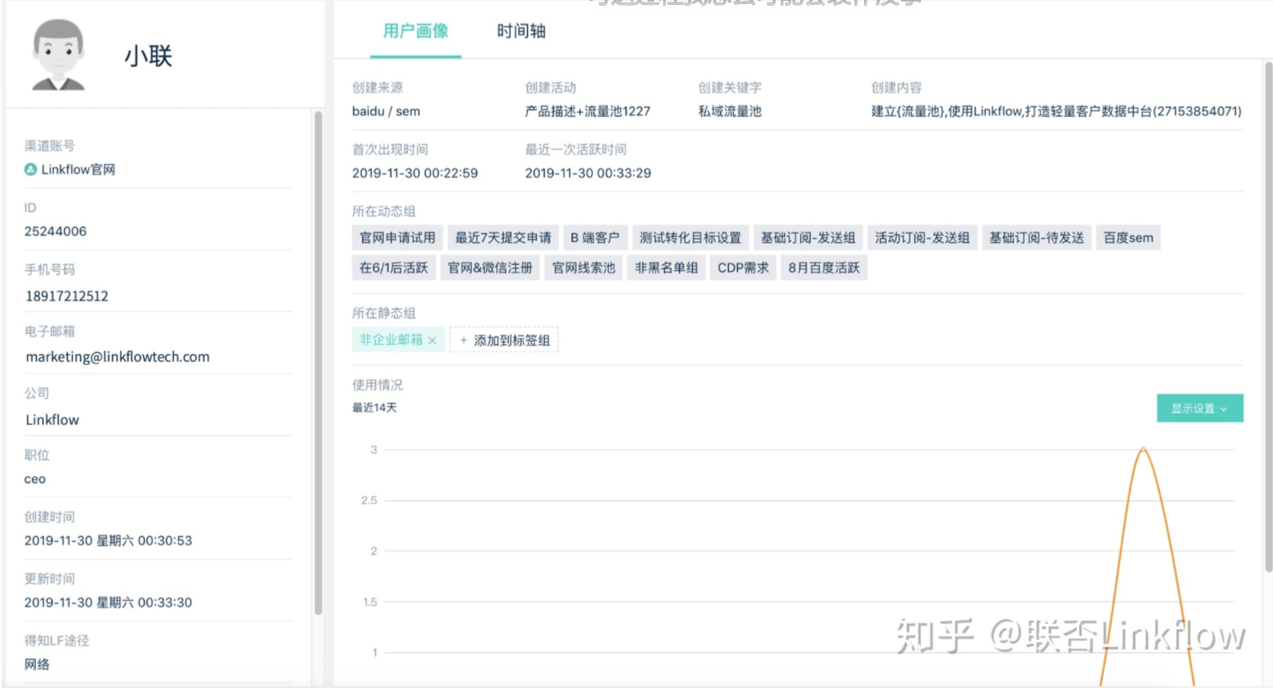Click the creation content text with 27153854071
Viewport: 1273px width, 688px height.
1056,111
